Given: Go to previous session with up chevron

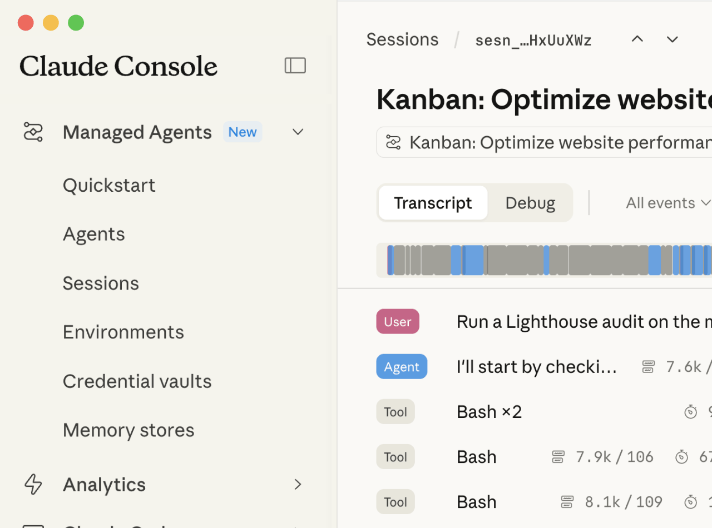Looking at the screenshot, I should [637, 39].
